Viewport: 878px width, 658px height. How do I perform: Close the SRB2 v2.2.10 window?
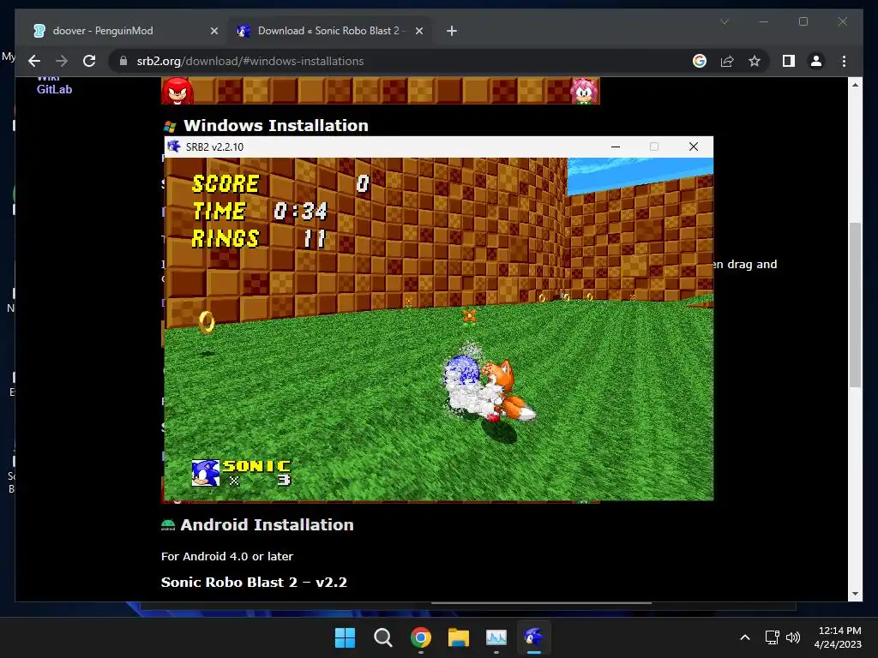pyautogui.click(x=693, y=147)
